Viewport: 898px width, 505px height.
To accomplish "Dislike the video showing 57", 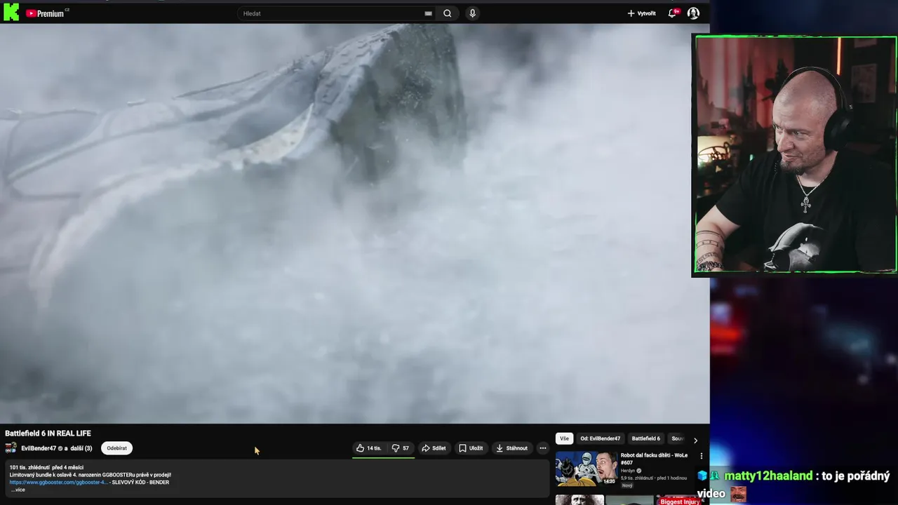I will pyautogui.click(x=401, y=448).
